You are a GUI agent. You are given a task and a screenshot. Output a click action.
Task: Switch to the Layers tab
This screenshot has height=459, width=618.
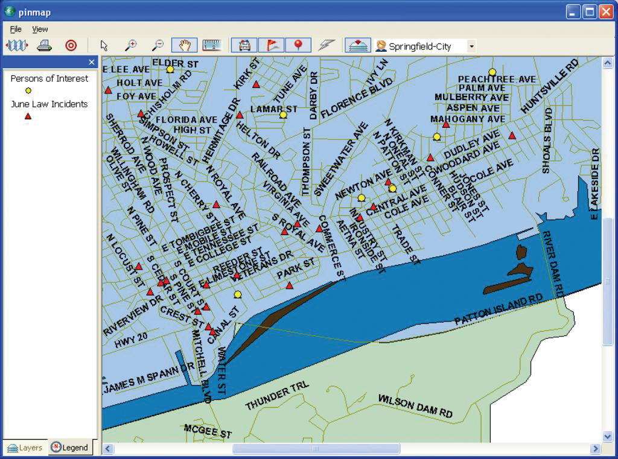25,448
